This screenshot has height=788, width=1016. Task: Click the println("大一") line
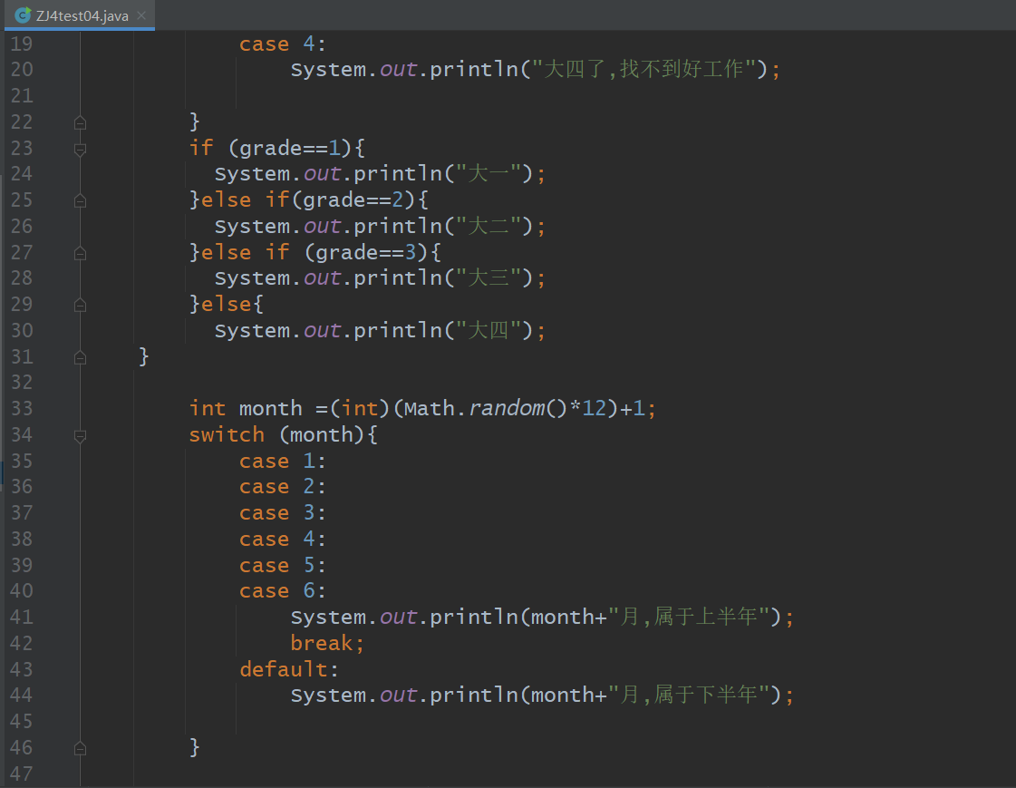pos(380,174)
